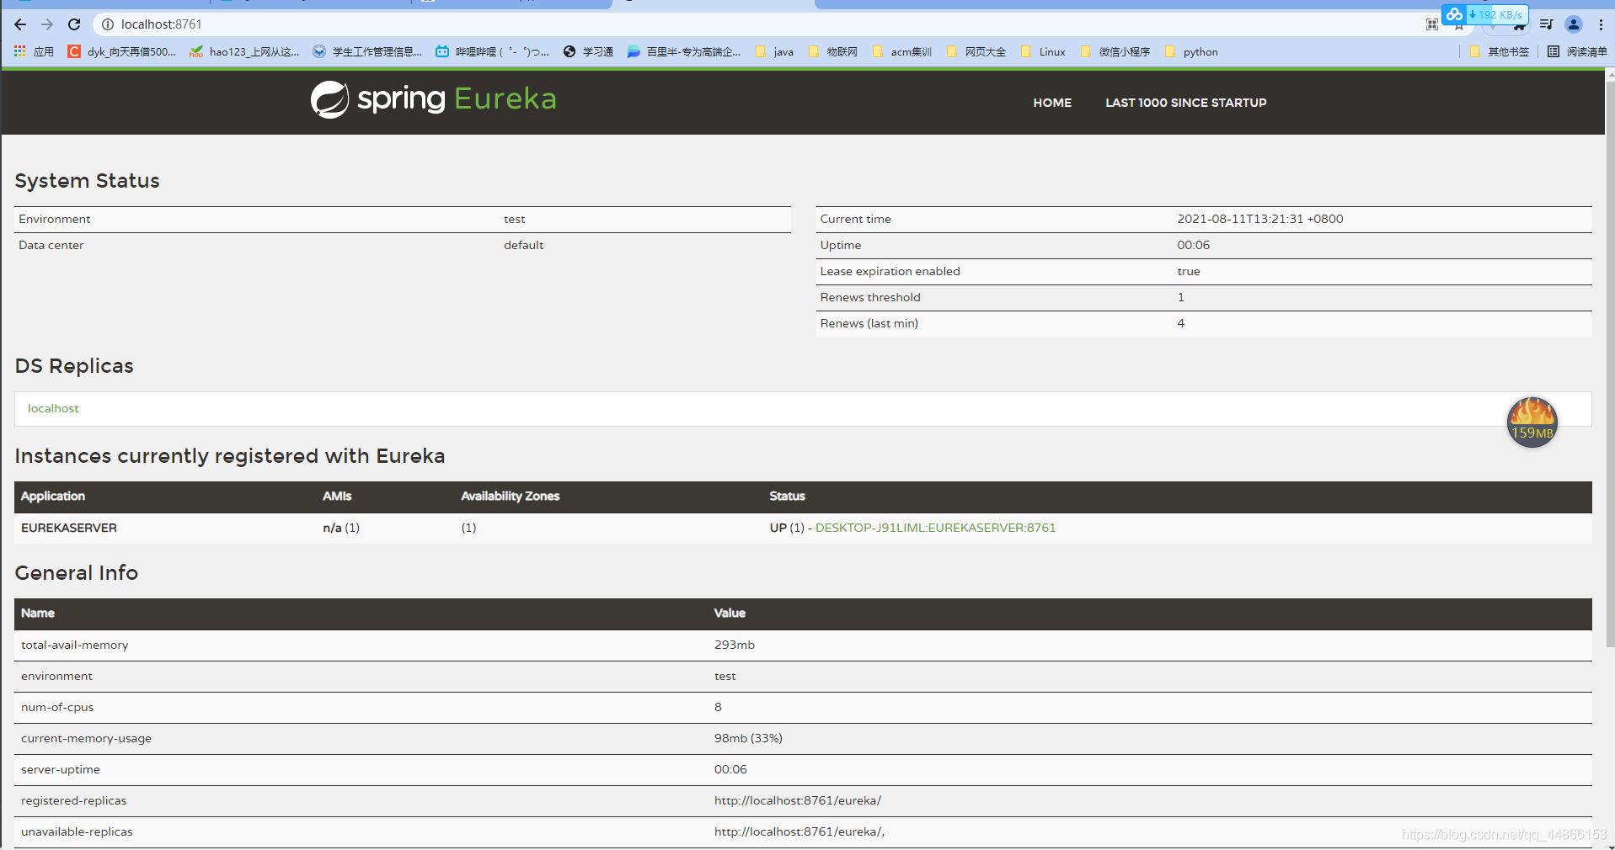Open the Chrome profile avatar

pos(1574,24)
